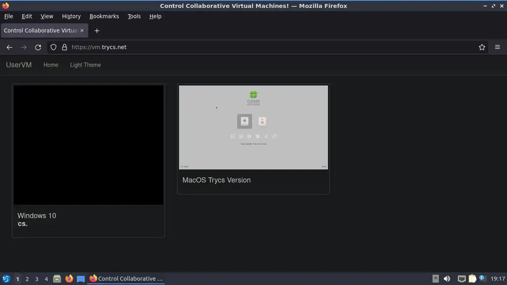This screenshot has height=285, width=507.
Task: Go to the Home nav link
Action: (x=51, y=65)
